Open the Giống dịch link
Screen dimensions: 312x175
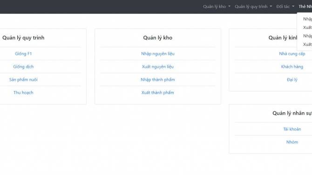click(23, 67)
